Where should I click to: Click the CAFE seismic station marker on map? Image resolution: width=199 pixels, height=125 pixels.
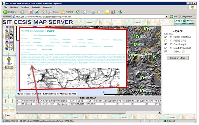click(x=137, y=36)
